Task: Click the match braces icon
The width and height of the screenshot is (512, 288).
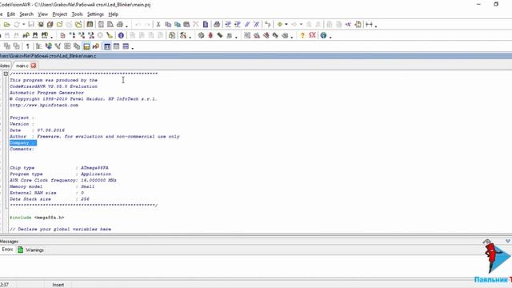Action: click(268, 25)
